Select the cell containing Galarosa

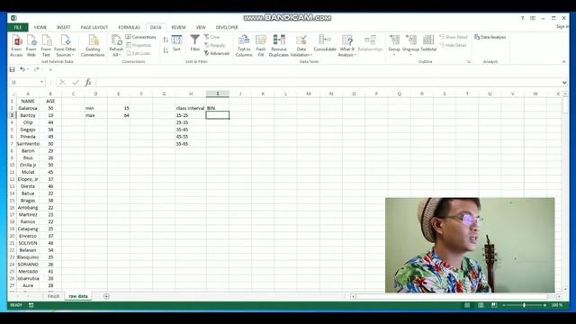tap(28, 108)
